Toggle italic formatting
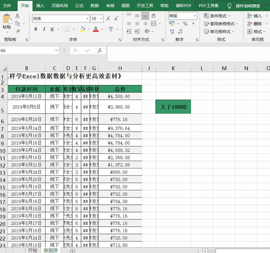 (44, 29)
